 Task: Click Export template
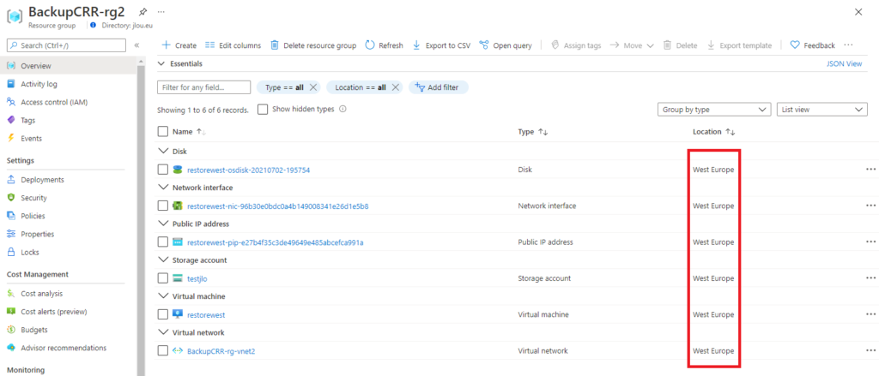[739, 45]
